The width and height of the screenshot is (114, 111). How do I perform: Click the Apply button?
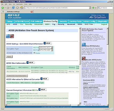tap(9, 57)
